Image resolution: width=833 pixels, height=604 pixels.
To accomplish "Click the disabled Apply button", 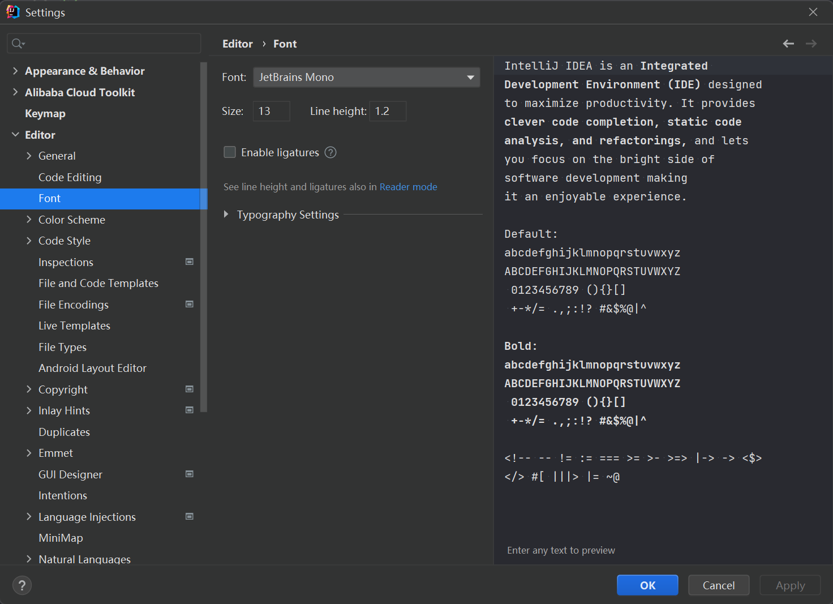I will pyautogui.click(x=790, y=585).
